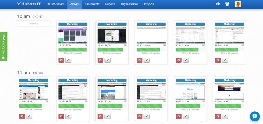The image size is (263, 124).
Task: Edit the 10:40 - 10:50 activity
Action: [186, 60]
